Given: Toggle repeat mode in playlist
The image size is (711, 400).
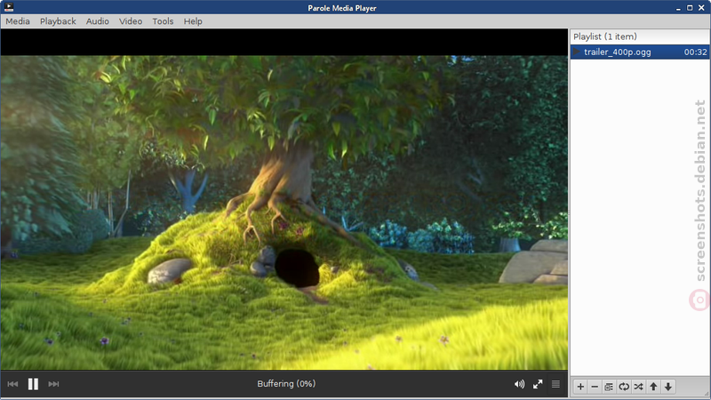Looking at the screenshot, I should 624,387.
